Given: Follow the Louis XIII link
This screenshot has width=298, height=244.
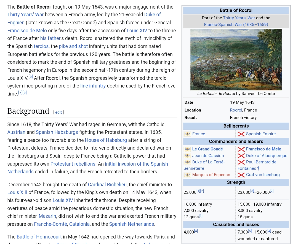Looking at the screenshot, I should (x=17, y=192).
